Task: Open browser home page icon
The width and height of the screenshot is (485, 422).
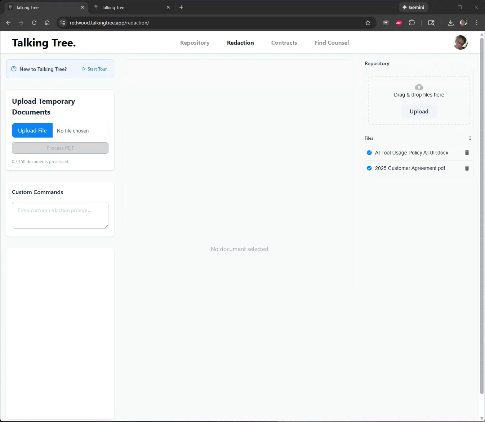Action: 47,23
